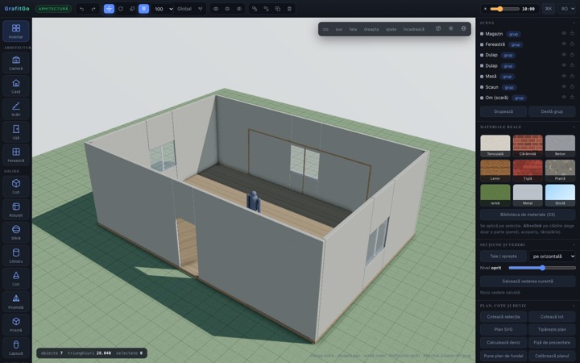Collapse the PLAN, COTE ȘI DEVIZ panel
The width and height of the screenshot is (580, 363).
point(574,306)
